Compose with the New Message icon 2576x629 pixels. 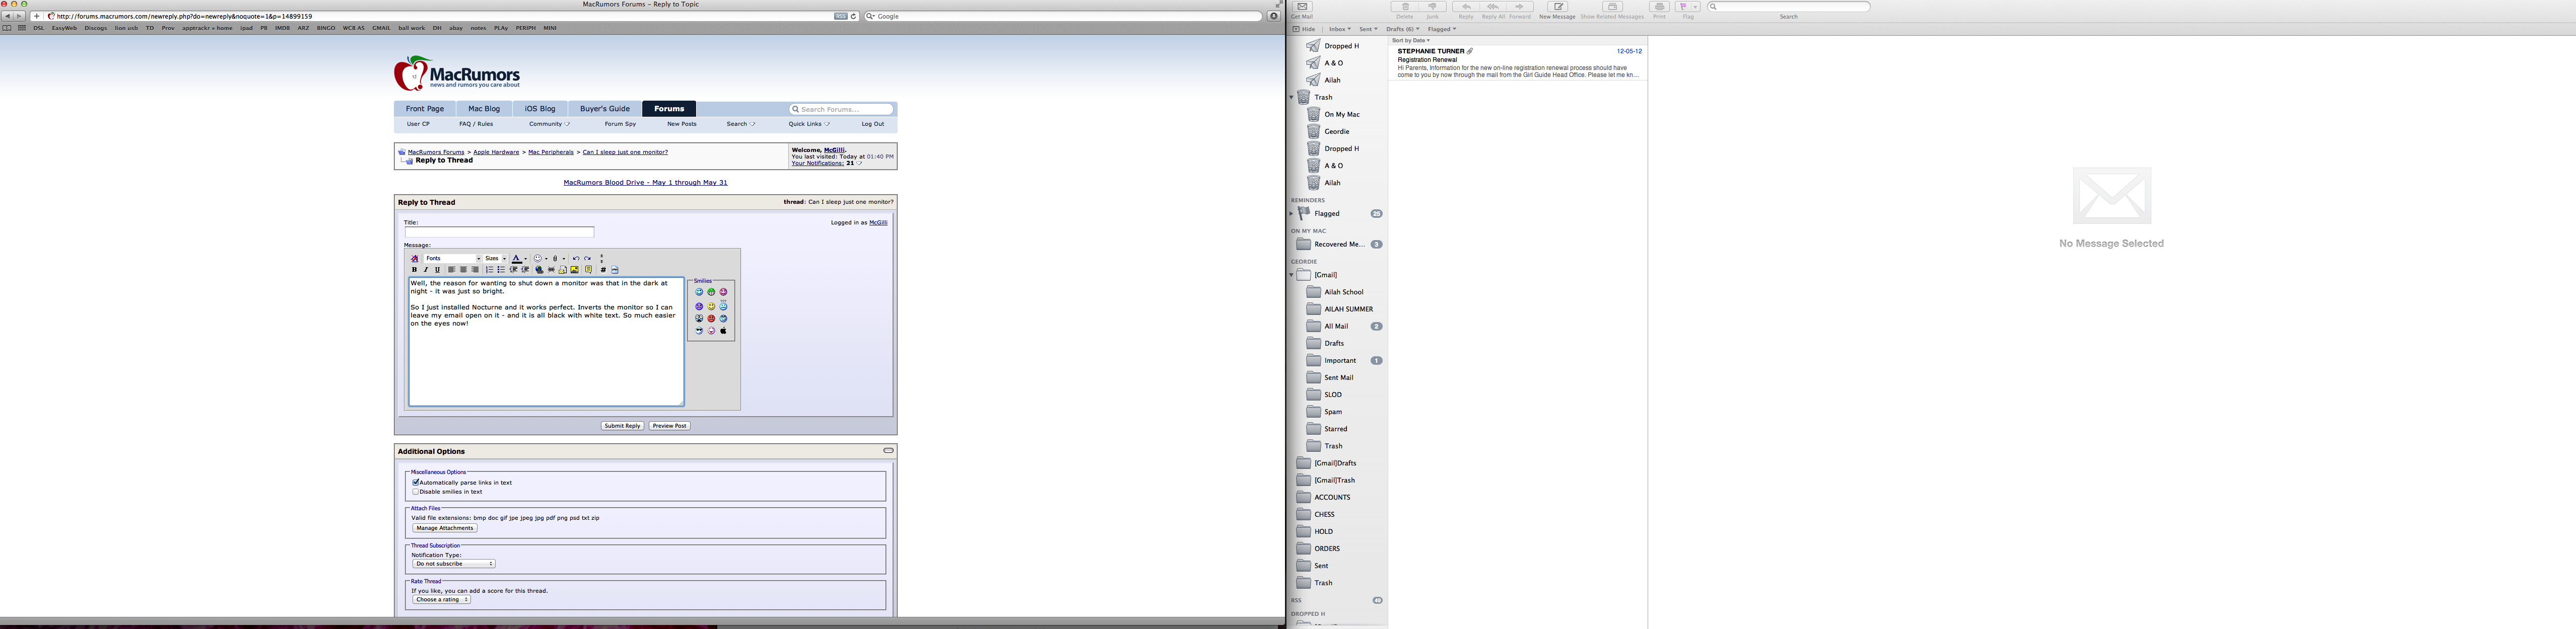[x=1558, y=7]
